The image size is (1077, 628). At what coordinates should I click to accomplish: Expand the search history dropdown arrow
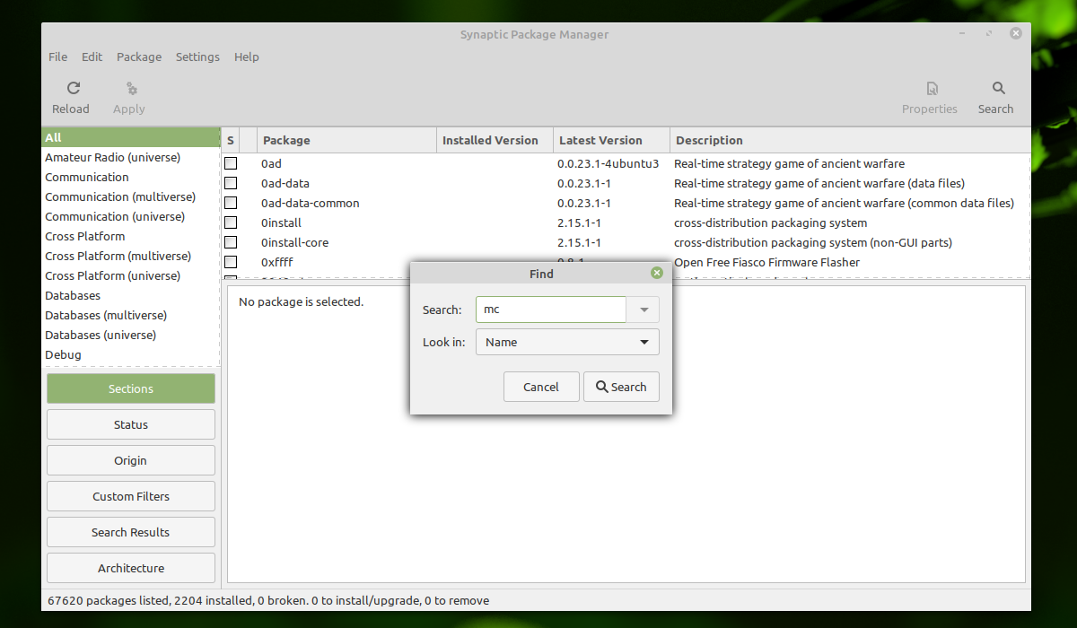pos(644,310)
